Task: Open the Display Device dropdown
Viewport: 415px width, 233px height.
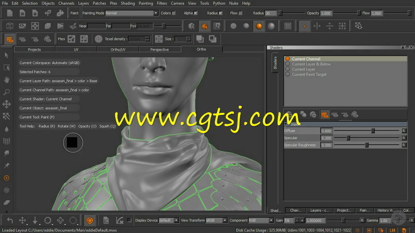Action: 169,221
